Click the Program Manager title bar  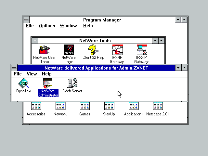tap(102, 20)
